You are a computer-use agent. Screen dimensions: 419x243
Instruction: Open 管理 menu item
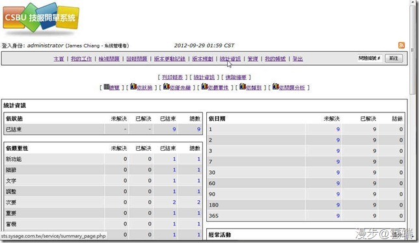(253, 58)
